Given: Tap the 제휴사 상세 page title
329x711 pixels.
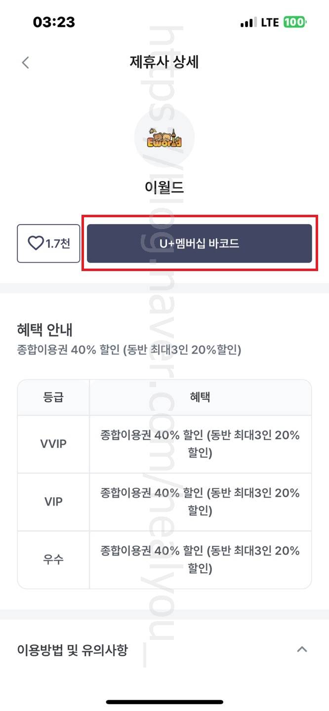Looking at the screenshot, I should (x=164, y=63).
